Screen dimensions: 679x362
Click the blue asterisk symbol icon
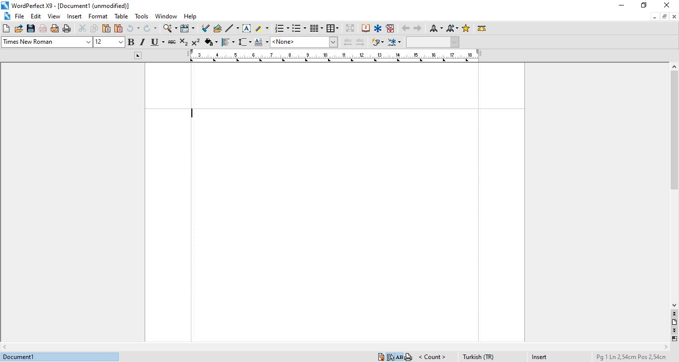coord(378,28)
